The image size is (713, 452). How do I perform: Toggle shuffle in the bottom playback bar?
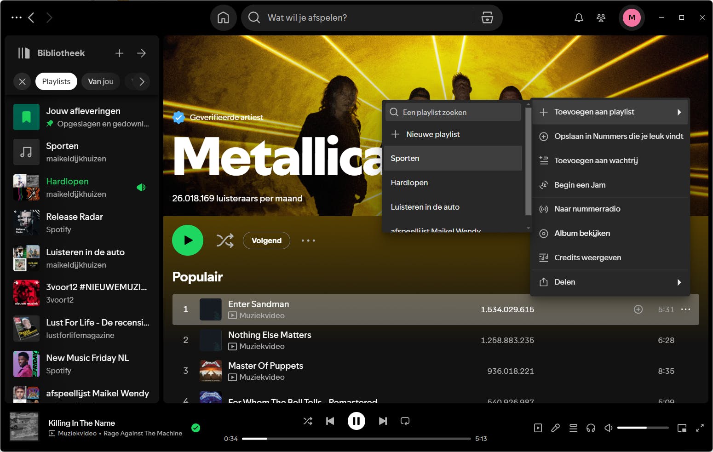click(308, 421)
